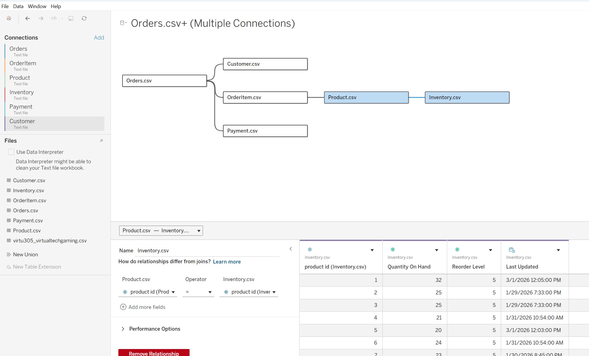Select the Payment.csv table in the canvas

click(x=265, y=131)
